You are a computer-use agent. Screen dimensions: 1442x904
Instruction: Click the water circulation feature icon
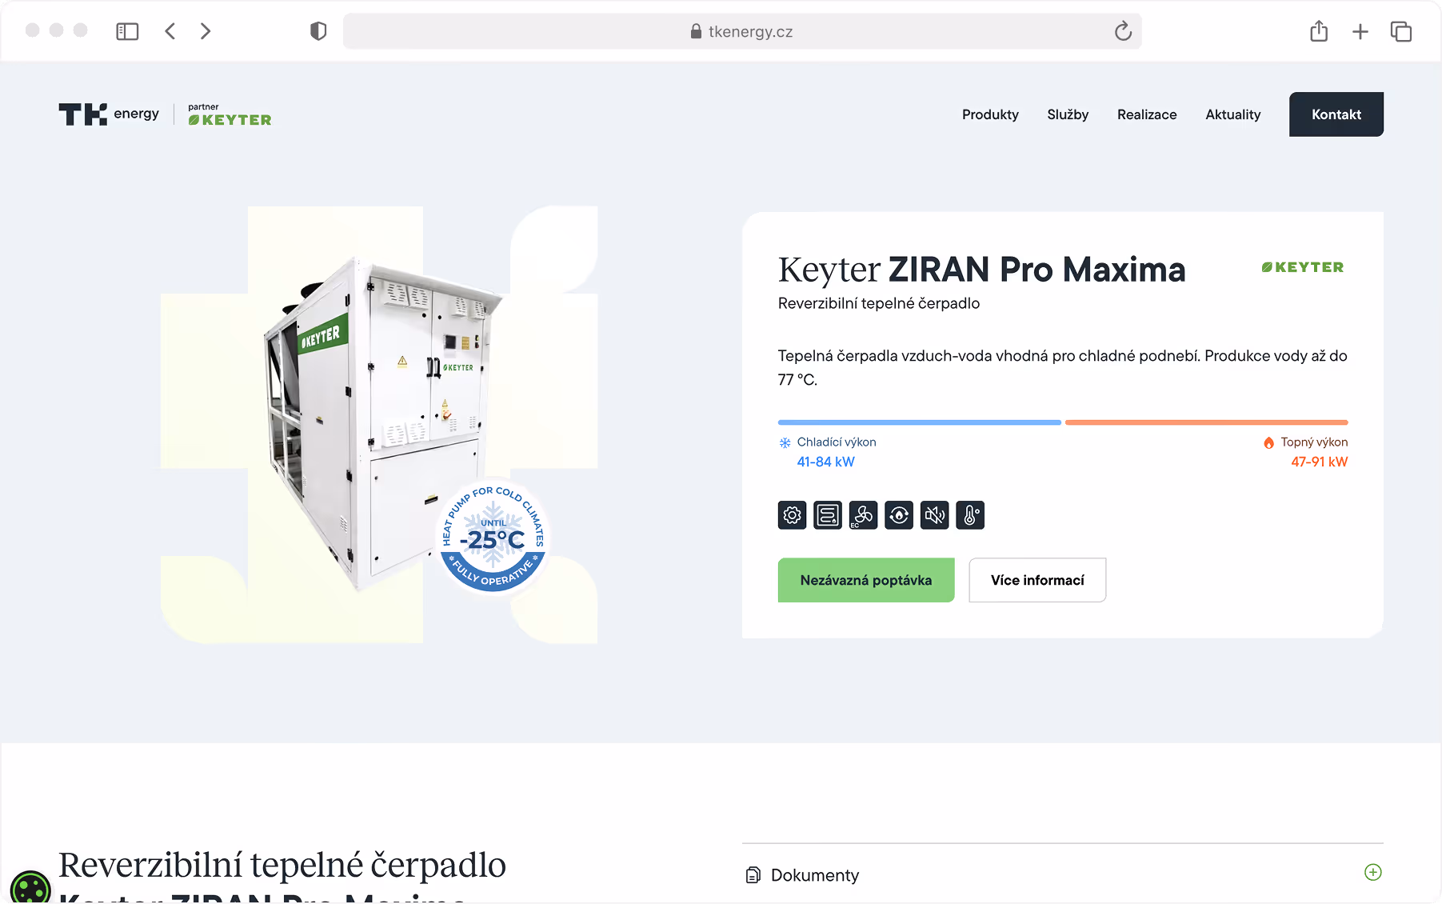899,515
